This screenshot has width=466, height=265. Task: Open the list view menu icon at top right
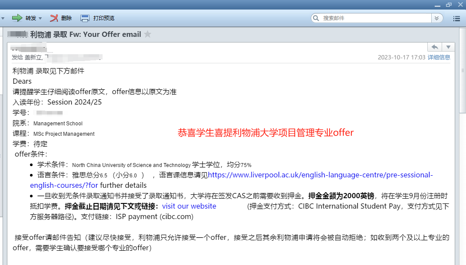(456, 18)
